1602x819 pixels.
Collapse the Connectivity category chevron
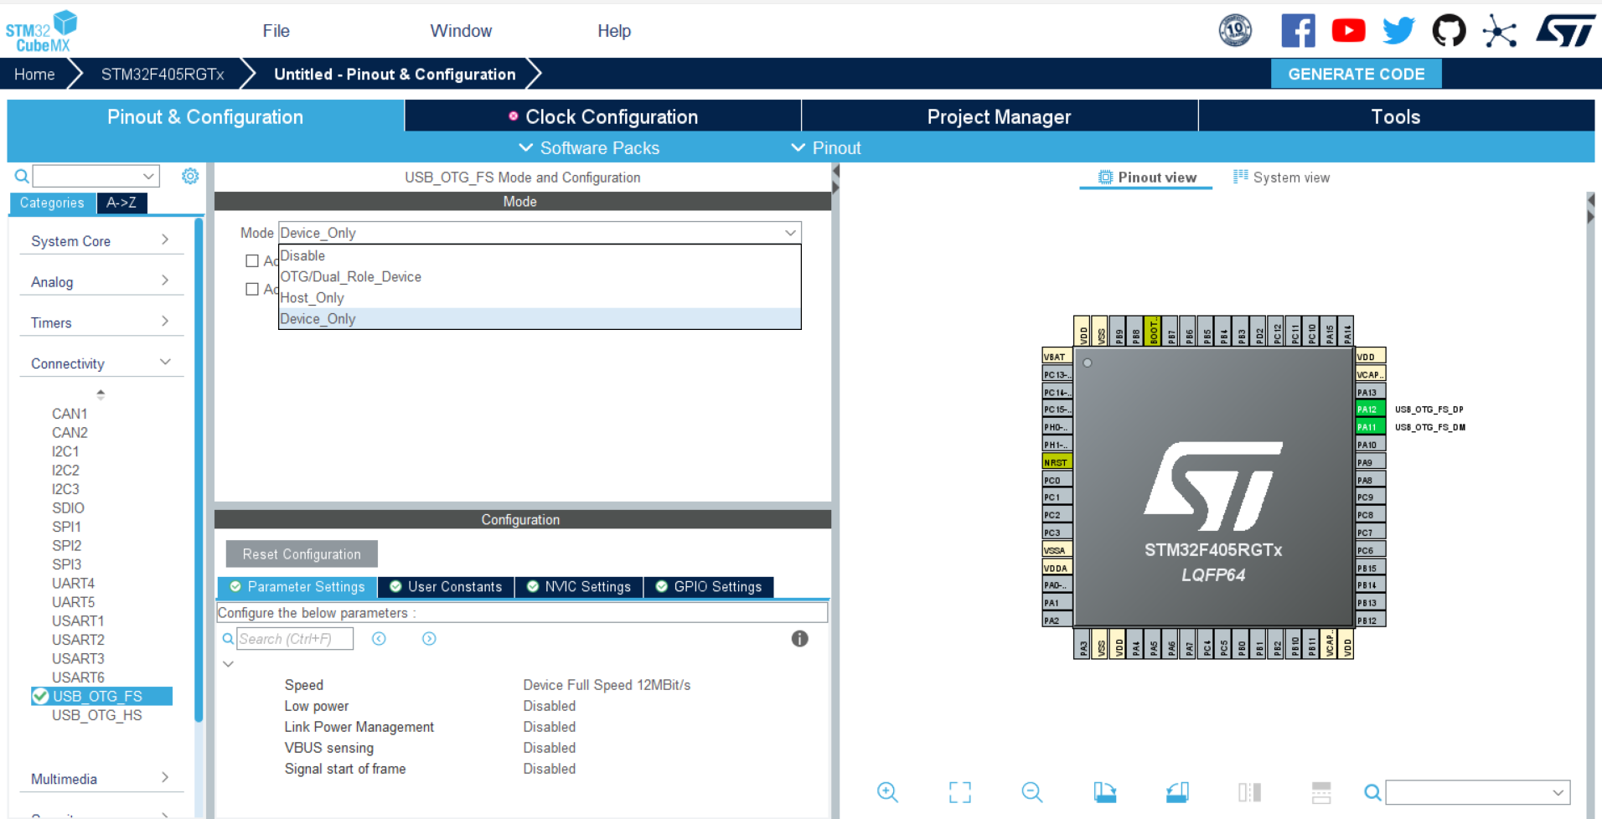pyautogui.click(x=164, y=361)
